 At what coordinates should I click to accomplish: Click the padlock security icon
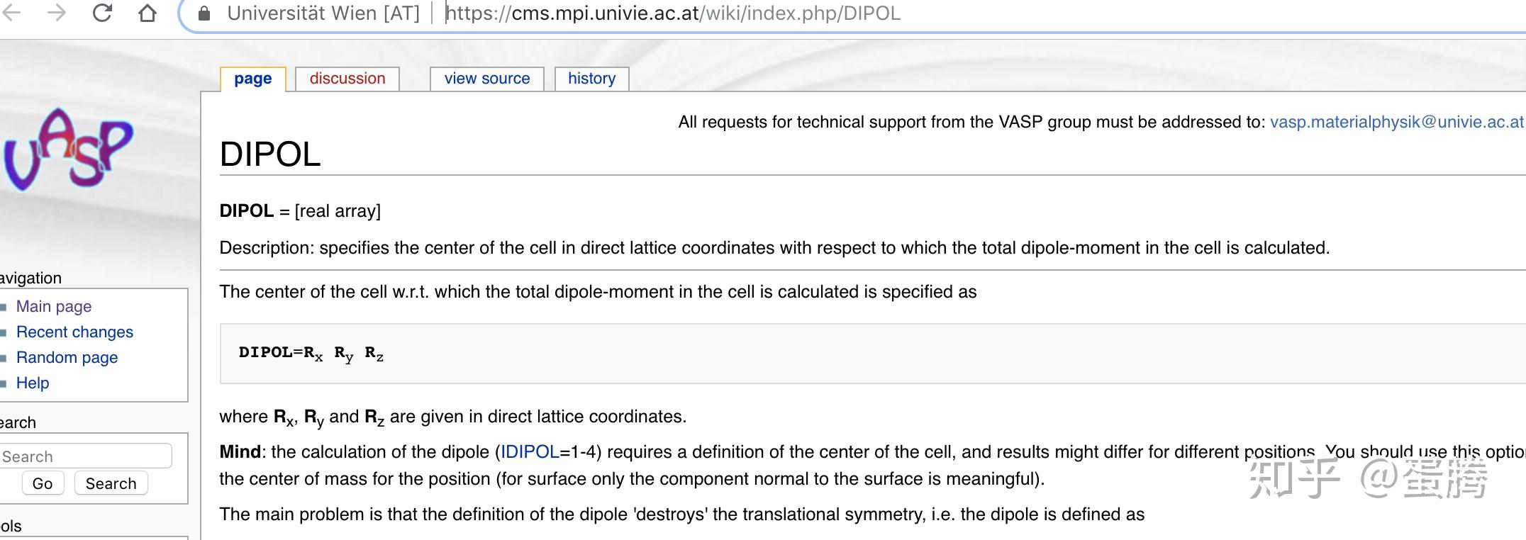coord(204,13)
